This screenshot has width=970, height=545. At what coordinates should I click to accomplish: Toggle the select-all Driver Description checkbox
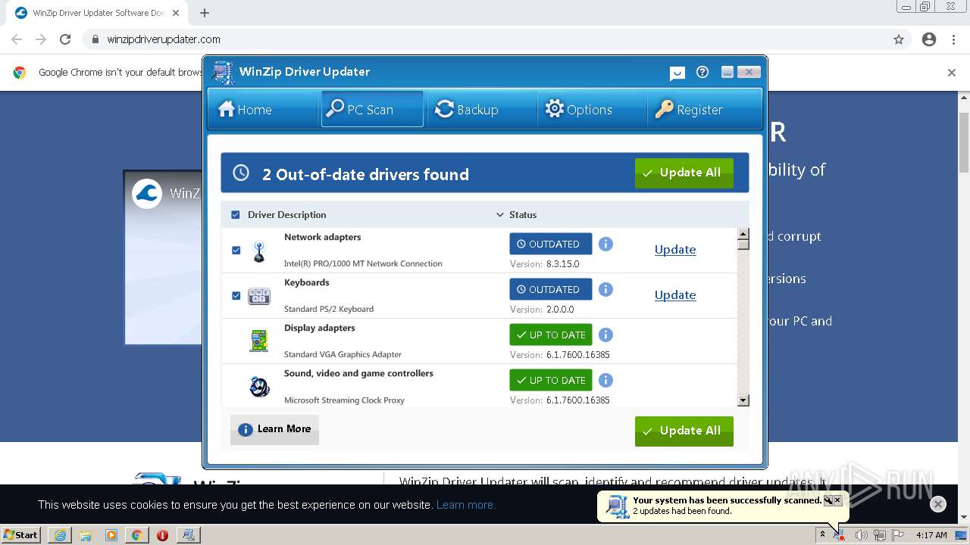tap(236, 215)
